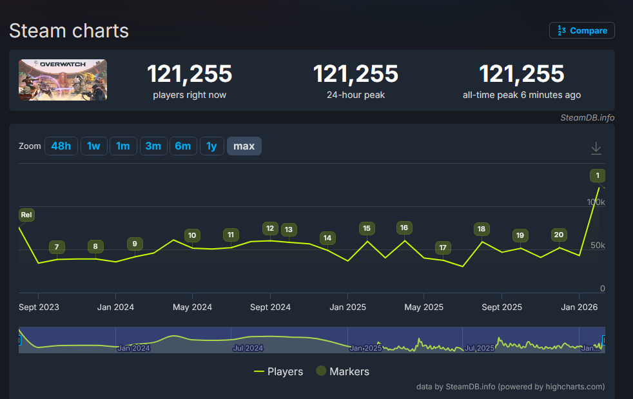633x399 pixels.
Task: Grab the left navigator range handle
Action: pos(19,340)
